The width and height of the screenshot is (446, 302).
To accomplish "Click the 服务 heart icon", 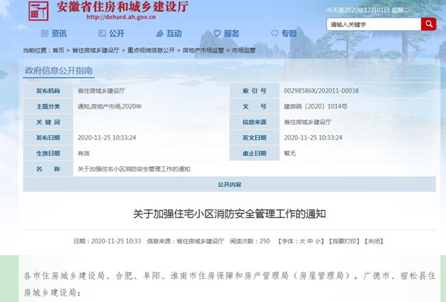I will click(x=217, y=33).
